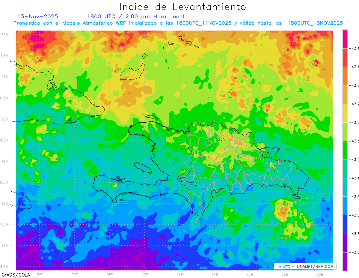Click the "18N" latitude label
Image resolution: width=359 pixels, height=278 pixels.
pos(5,203)
